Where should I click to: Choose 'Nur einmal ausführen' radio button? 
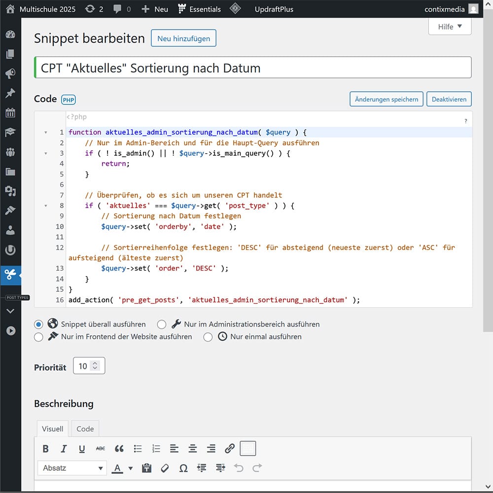(208, 337)
